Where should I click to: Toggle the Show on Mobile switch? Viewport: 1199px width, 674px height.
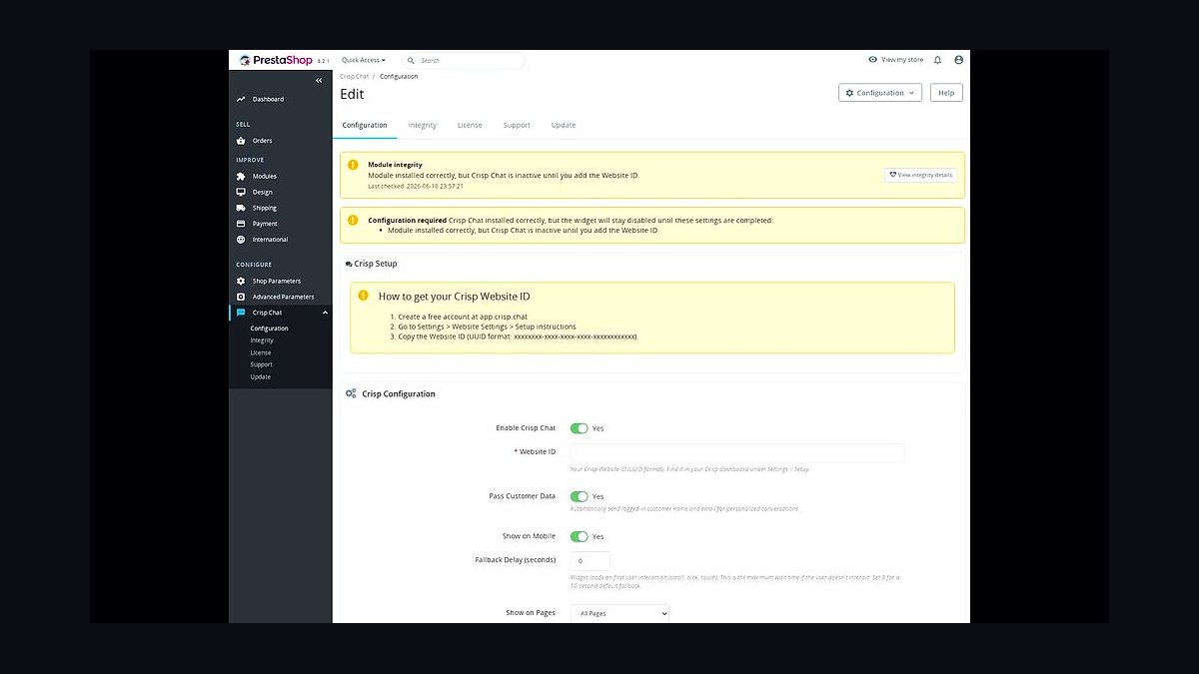(x=580, y=536)
